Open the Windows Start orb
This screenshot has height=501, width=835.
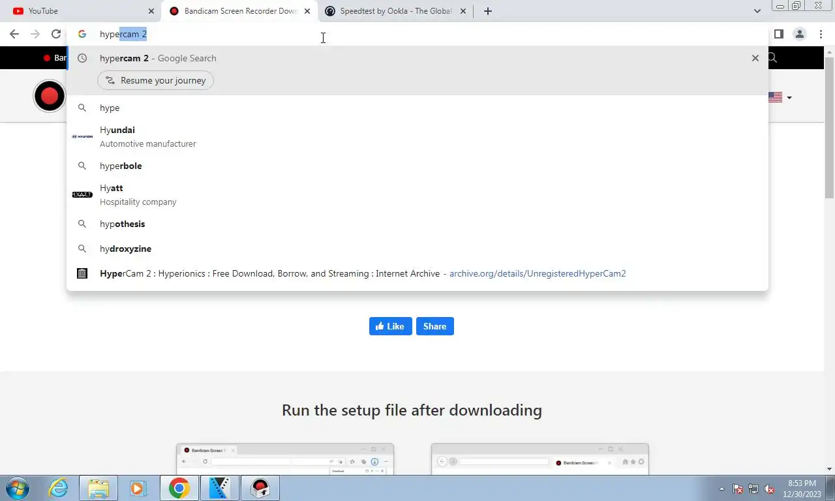point(18,488)
